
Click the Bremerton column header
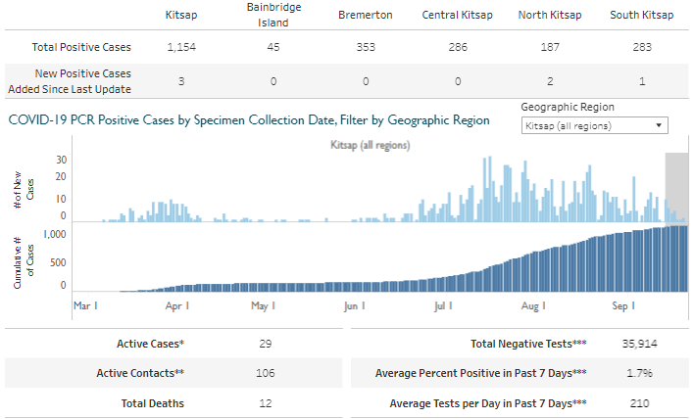click(x=364, y=16)
